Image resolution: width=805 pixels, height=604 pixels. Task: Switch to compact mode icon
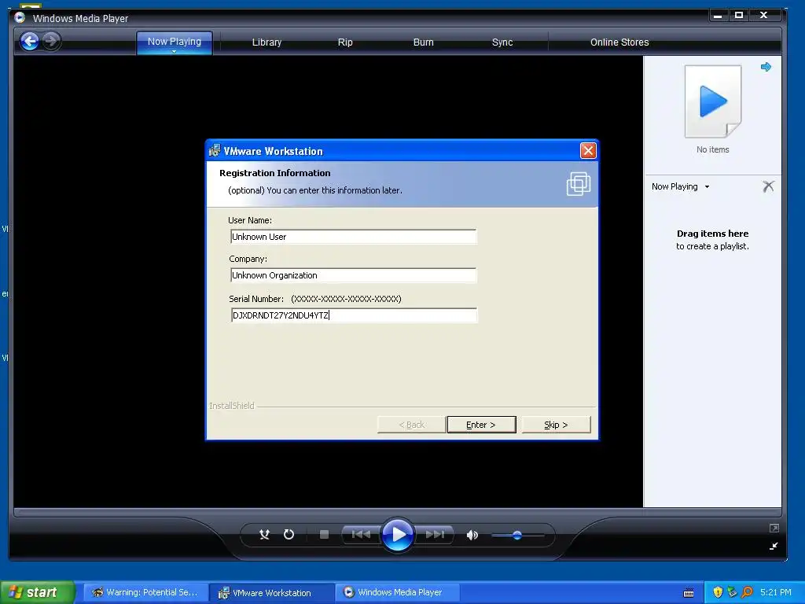coord(774,546)
